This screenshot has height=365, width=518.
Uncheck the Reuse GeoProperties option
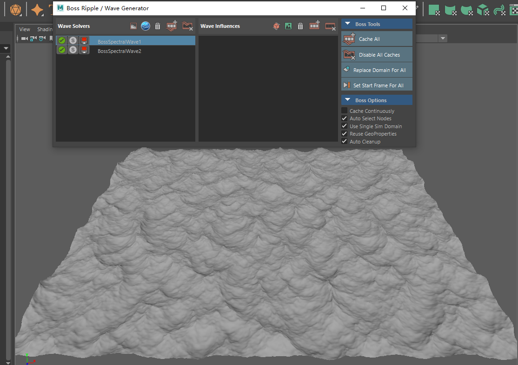pos(344,134)
